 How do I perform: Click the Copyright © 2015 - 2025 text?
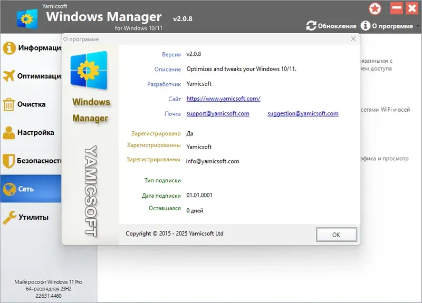coord(175,233)
